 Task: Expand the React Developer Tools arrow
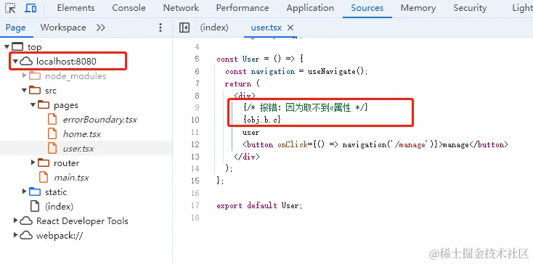click(x=15, y=220)
